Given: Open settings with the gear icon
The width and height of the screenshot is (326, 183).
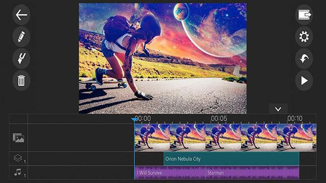Looking at the screenshot, I should coord(304,37).
